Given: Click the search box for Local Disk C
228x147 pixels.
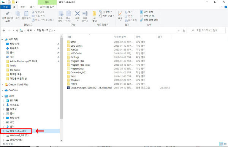Looking at the screenshot, I should (207, 30).
